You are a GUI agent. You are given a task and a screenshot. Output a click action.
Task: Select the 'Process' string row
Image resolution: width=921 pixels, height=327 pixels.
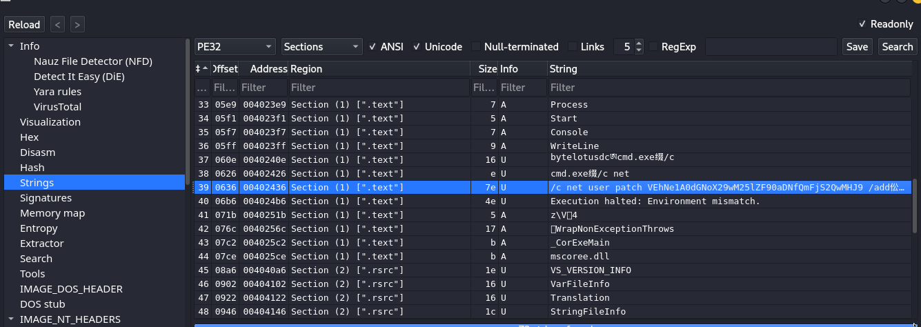[553, 105]
